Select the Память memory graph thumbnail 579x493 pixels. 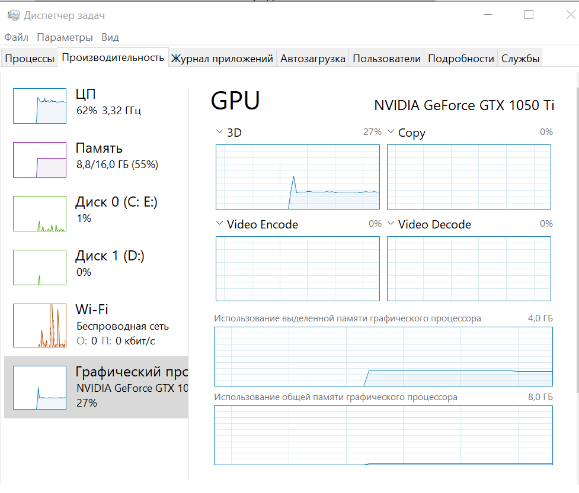tap(40, 160)
